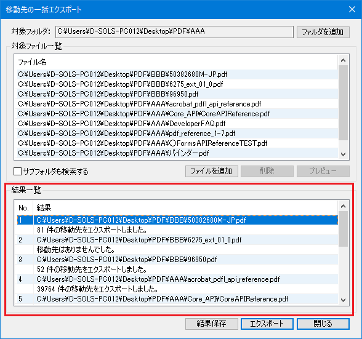Select DeveloperFAQ.pdf in the file list
Screen dimensions: 362x339
pyautogui.click(x=177, y=124)
